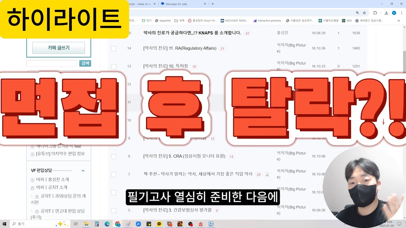This screenshot has height=228, width=406.
Task: Open the 세브란스 임상시험 bookmark
Action: pyautogui.click(x=369, y=21)
